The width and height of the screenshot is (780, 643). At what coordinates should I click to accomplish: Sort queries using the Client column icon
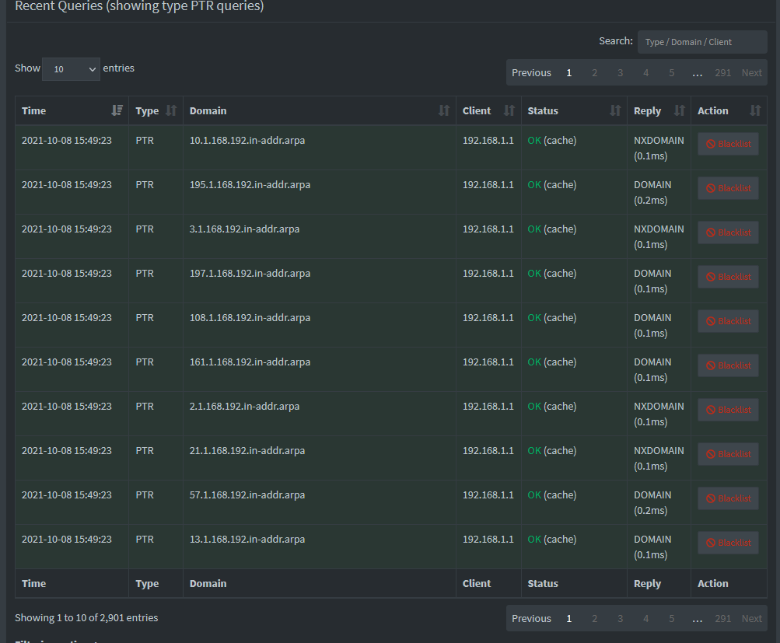[x=509, y=110]
